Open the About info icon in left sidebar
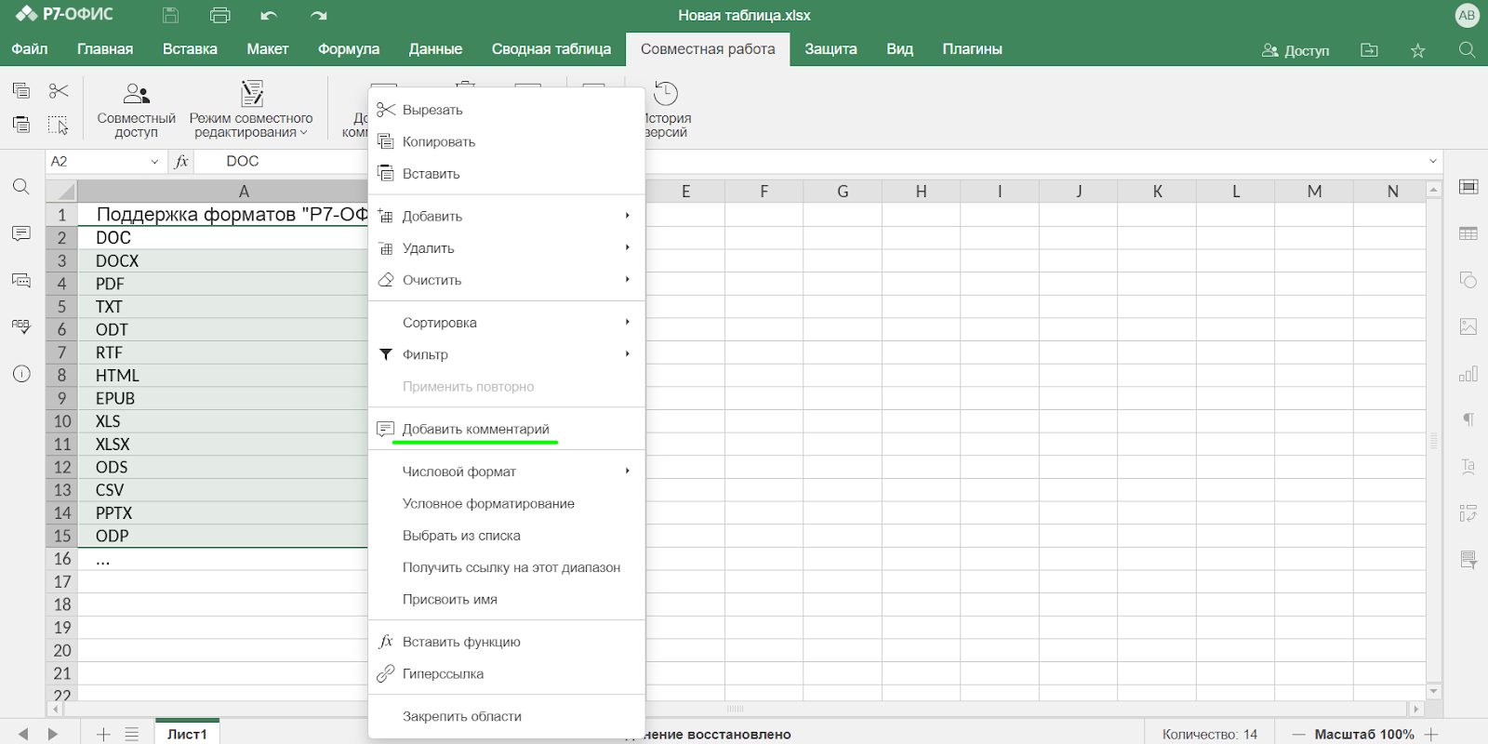Image resolution: width=1488 pixels, height=744 pixels. coord(21,374)
